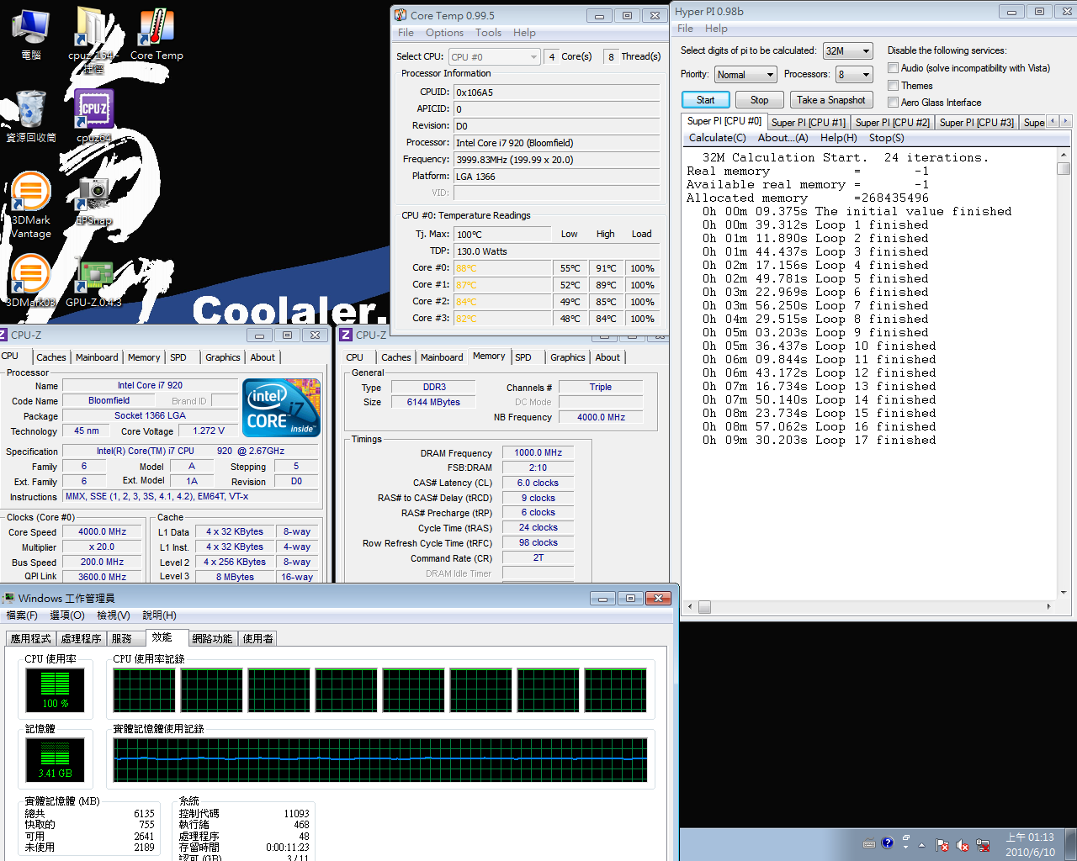Open the pi digits 32M dropdown

pos(847,51)
